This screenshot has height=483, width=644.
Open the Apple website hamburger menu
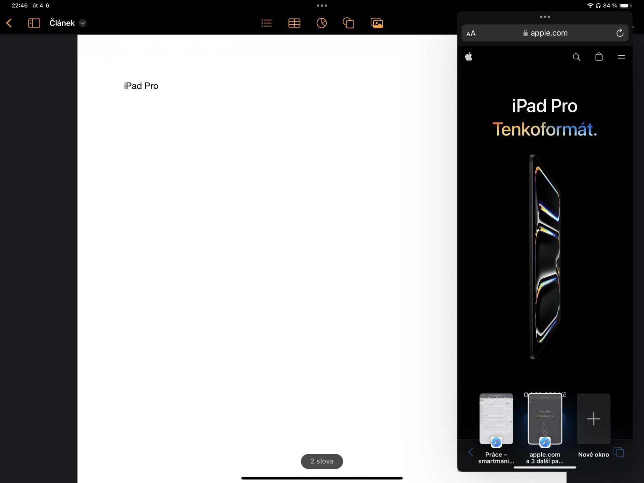[621, 57]
